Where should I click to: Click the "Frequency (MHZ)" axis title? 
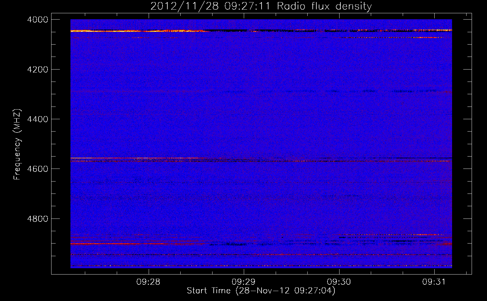coord(17,144)
